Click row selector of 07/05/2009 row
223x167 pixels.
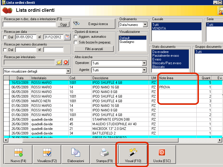(7, 101)
